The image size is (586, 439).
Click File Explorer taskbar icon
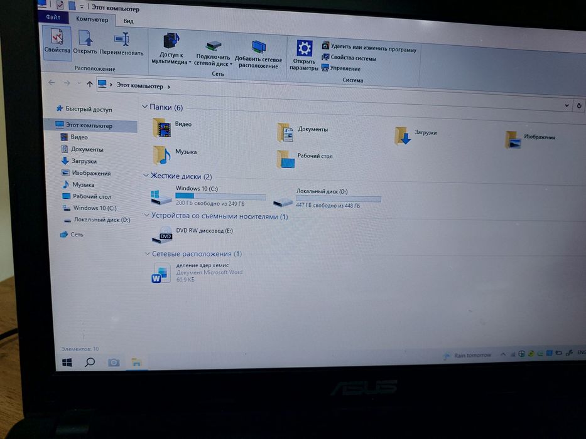[x=136, y=362]
